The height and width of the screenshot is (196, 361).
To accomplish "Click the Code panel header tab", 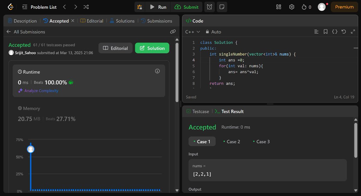I will (x=194, y=21).
